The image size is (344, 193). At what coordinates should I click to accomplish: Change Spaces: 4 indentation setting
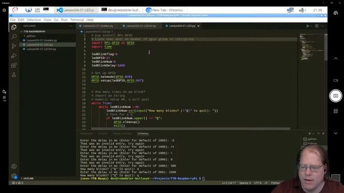tap(245, 183)
